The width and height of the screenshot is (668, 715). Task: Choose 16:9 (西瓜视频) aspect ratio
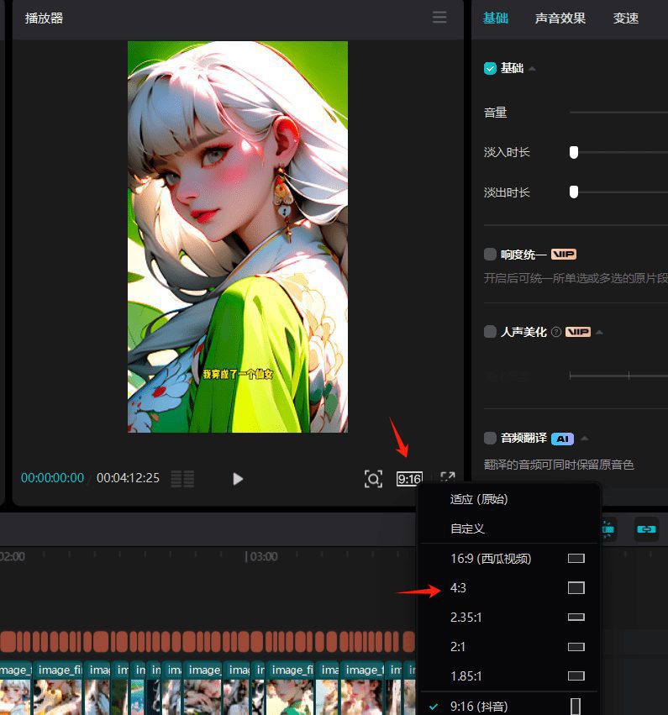[509, 559]
